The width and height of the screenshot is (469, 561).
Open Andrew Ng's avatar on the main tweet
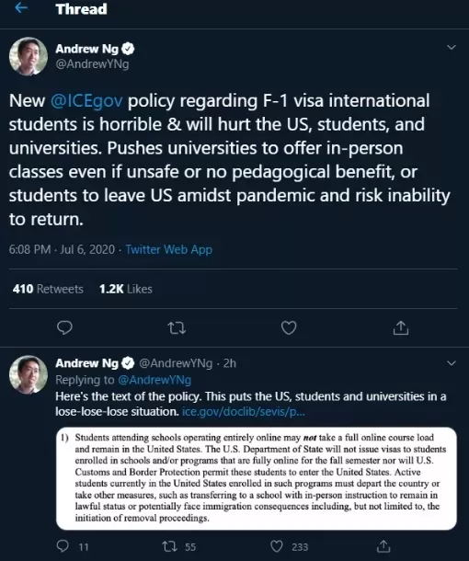[29, 56]
